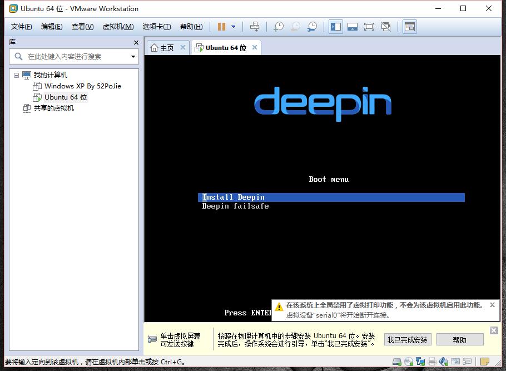Pause the virtual machine with the pause icon
The height and width of the screenshot is (371, 506).
(x=221, y=27)
